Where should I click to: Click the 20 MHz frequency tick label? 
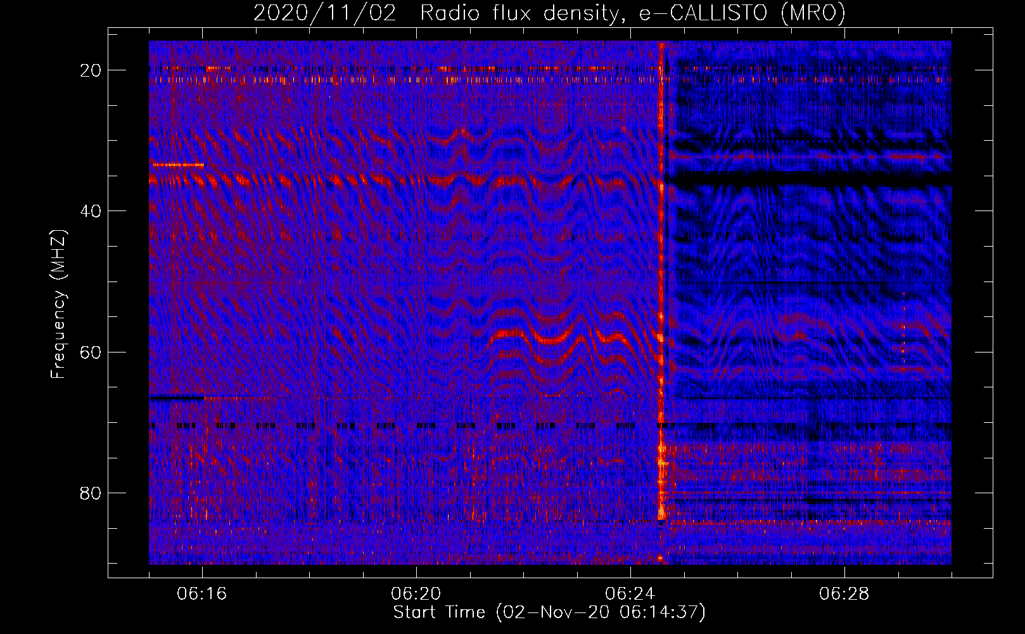[x=91, y=70]
